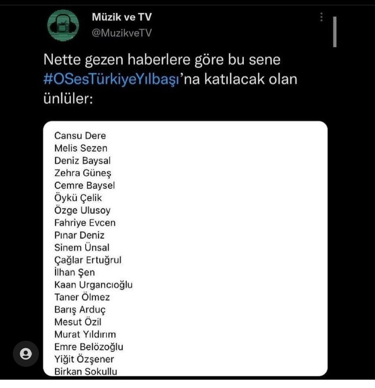Select the Öykü Çelik entry
Image resolution: width=375 pixels, height=388 pixels.
coord(78,198)
